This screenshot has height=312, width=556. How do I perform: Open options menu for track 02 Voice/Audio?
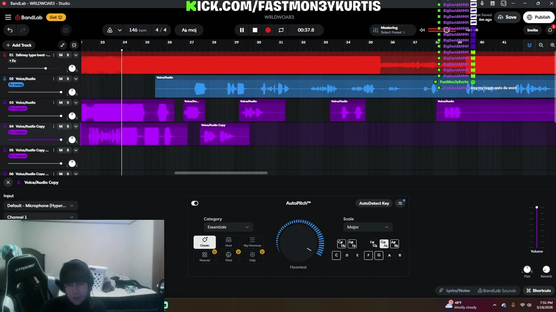54,79
